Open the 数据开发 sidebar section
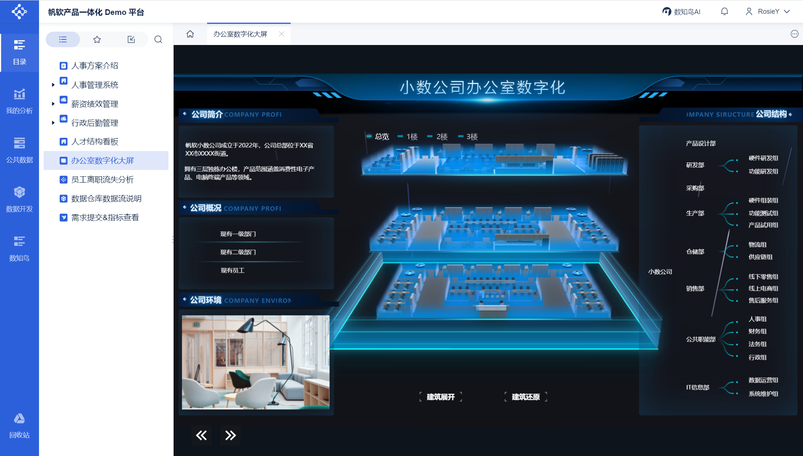The width and height of the screenshot is (803, 456). tap(19, 199)
